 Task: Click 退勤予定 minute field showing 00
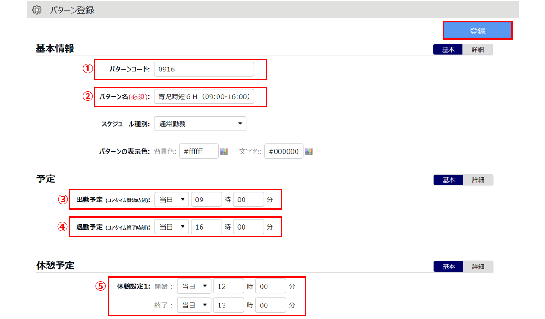tap(248, 227)
